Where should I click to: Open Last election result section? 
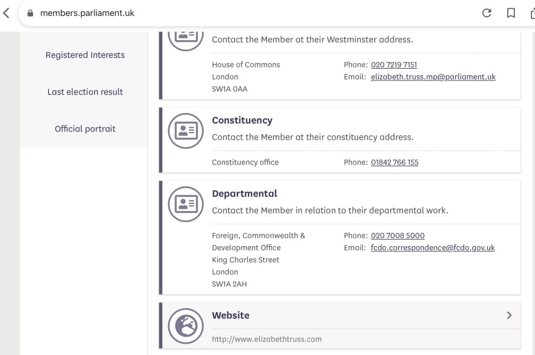coord(85,92)
